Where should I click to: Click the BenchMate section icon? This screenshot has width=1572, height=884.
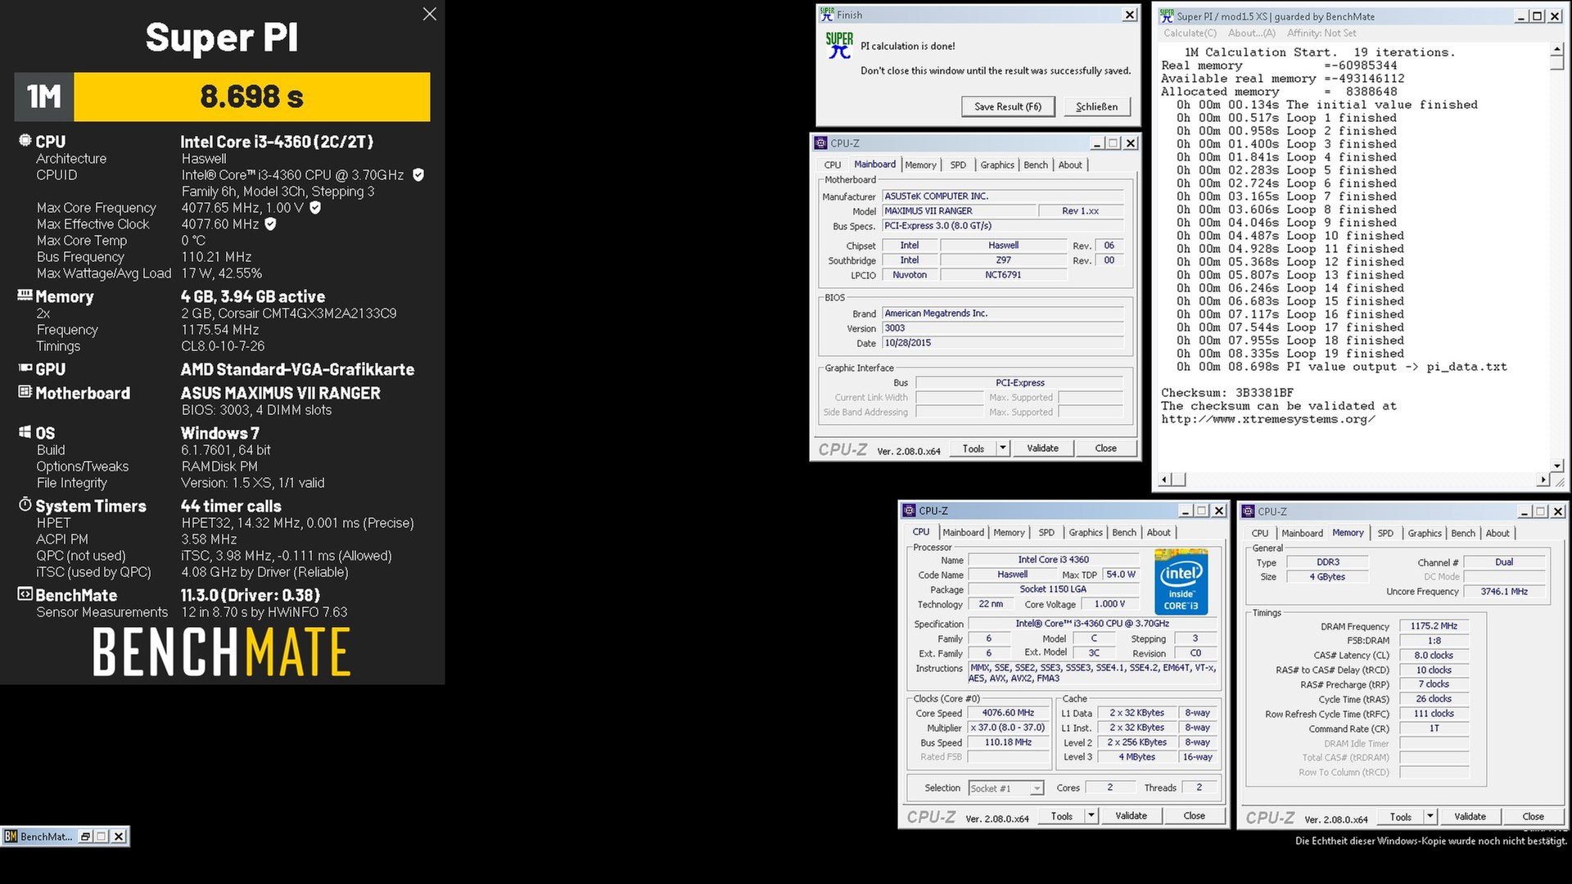(25, 594)
